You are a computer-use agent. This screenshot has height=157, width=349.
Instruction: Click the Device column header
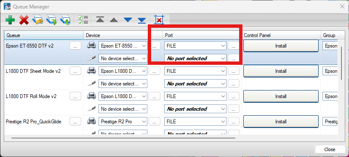[x=123, y=35]
